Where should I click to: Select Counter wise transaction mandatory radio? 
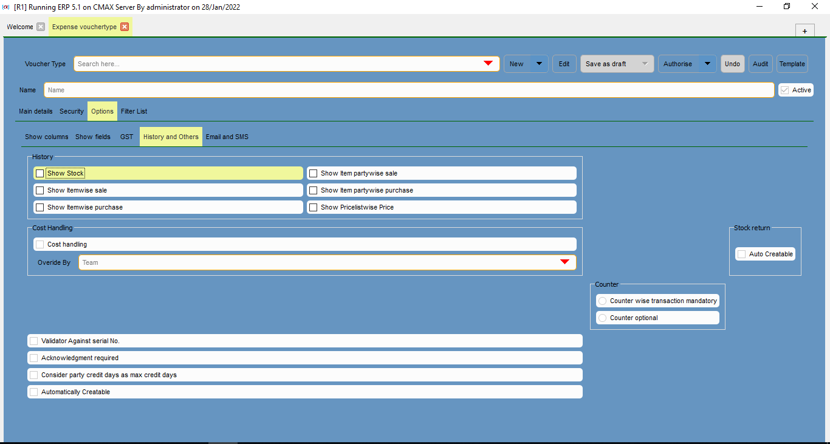pos(603,301)
